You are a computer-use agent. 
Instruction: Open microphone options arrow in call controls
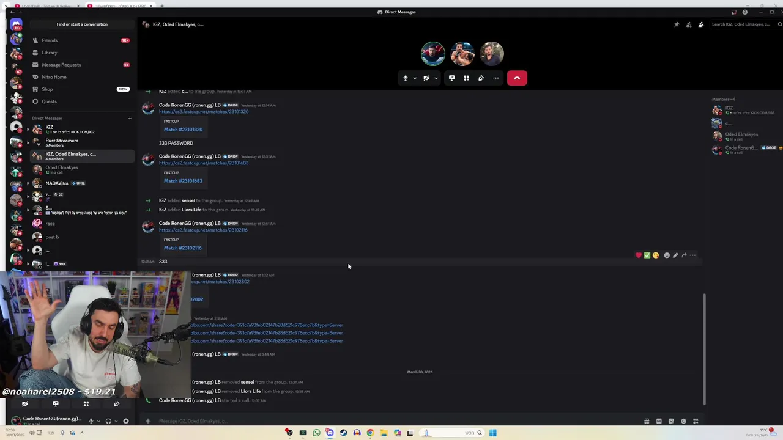click(415, 78)
